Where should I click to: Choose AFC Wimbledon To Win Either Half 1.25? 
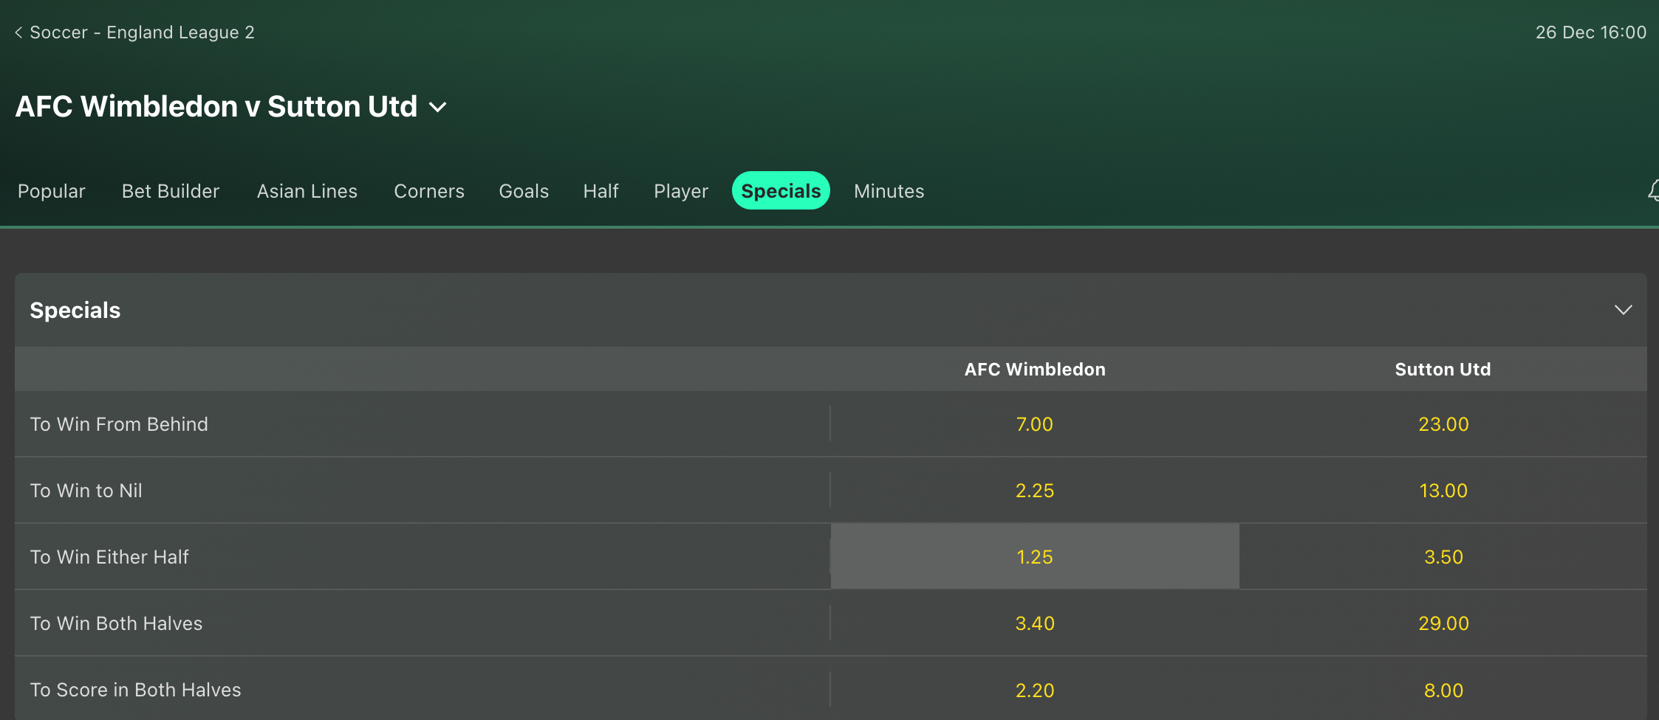point(1034,557)
